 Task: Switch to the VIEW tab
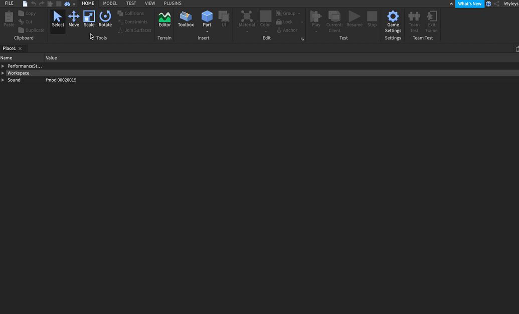tap(150, 4)
